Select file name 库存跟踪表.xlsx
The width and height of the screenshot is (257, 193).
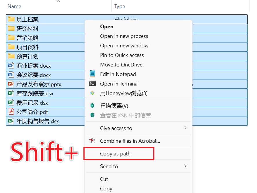35,93
